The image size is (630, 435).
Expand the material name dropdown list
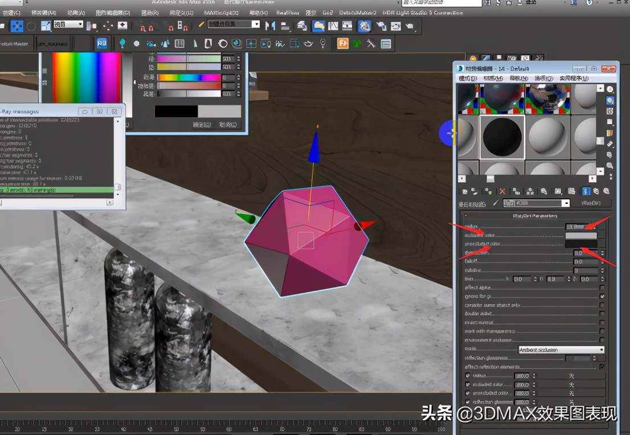pyautogui.click(x=566, y=203)
